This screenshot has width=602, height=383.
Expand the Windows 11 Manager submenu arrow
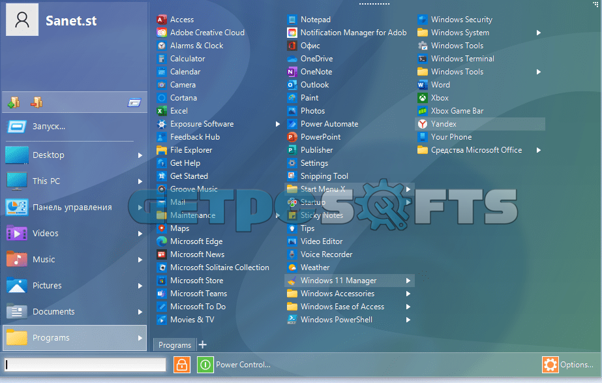pyautogui.click(x=408, y=281)
